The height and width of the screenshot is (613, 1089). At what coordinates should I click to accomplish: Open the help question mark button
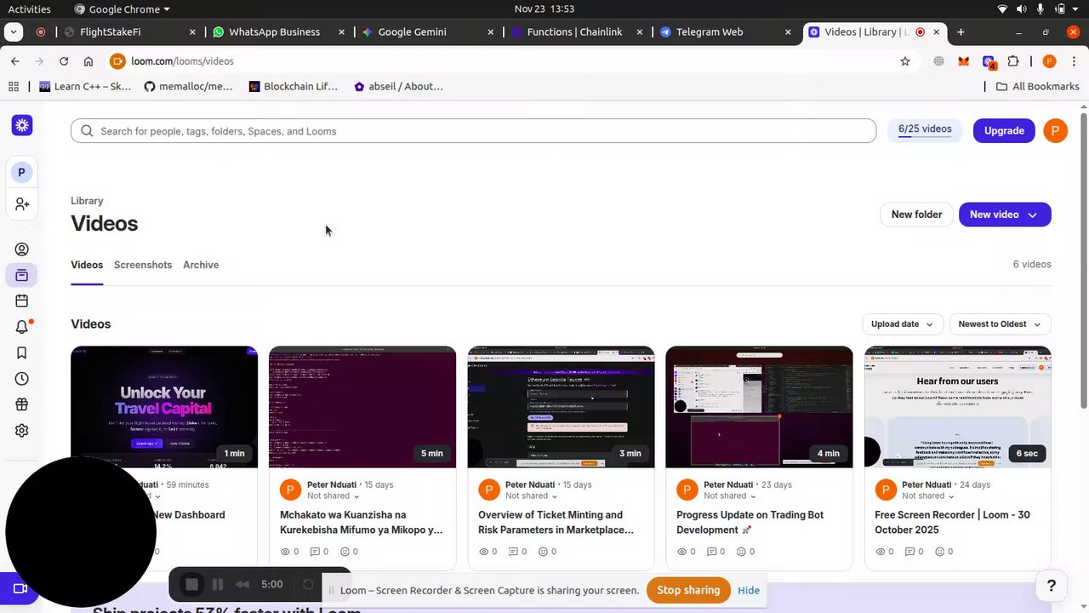pyautogui.click(x=1052, y=586)
